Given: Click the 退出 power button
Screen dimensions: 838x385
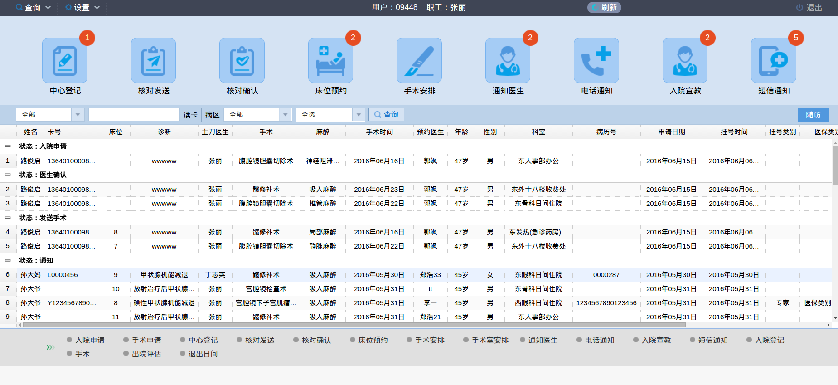Looking at the screenshot, I should pos(809,8).
